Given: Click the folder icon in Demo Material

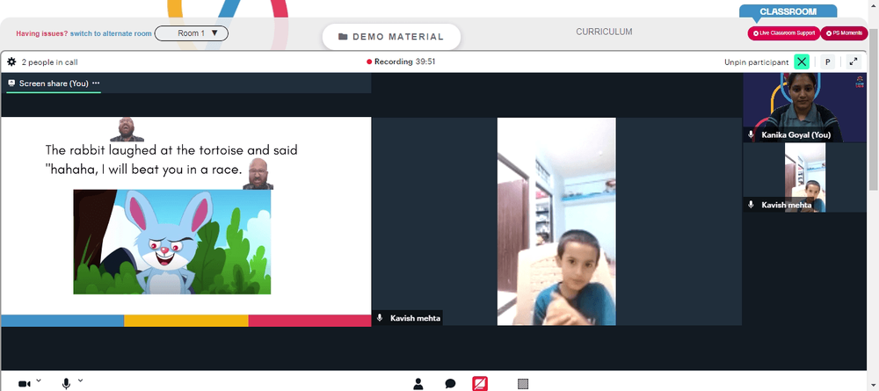Looking at the screenshot, I should point(343,37).
